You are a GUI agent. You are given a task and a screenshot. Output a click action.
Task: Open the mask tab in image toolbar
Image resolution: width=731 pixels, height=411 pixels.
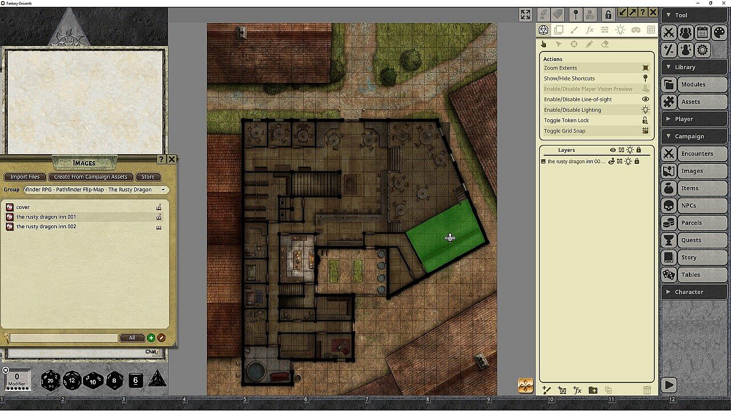point(635,30)
